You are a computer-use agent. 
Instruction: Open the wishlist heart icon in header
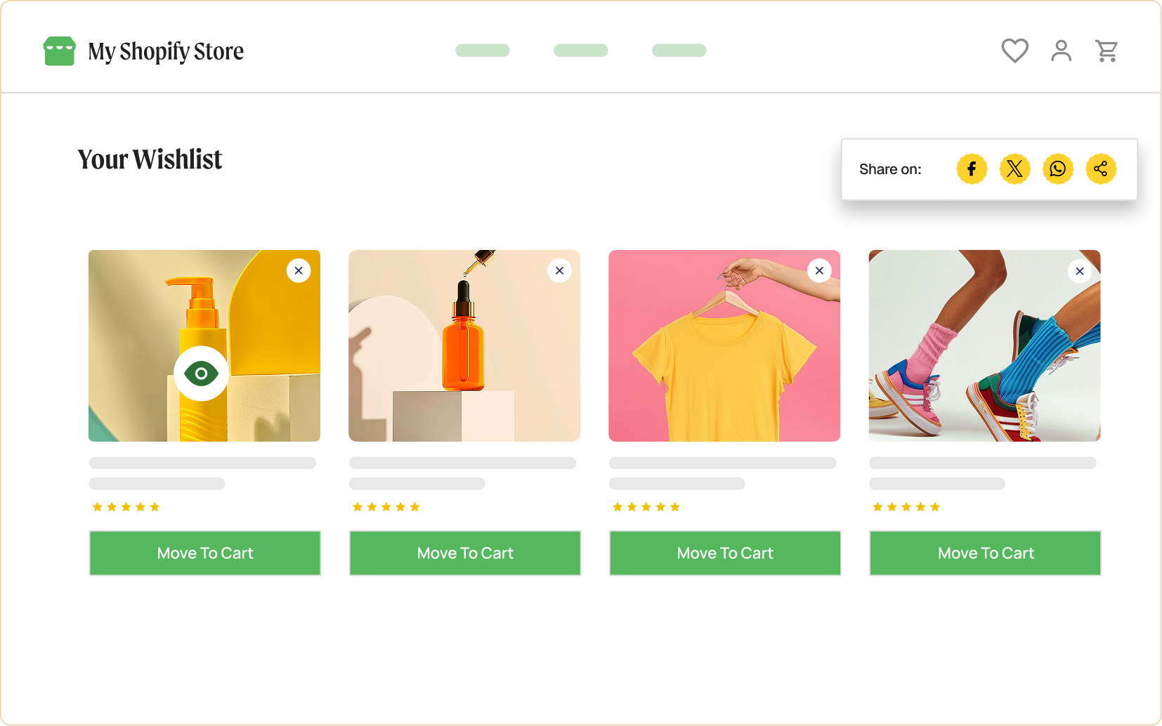(1014, 50)
